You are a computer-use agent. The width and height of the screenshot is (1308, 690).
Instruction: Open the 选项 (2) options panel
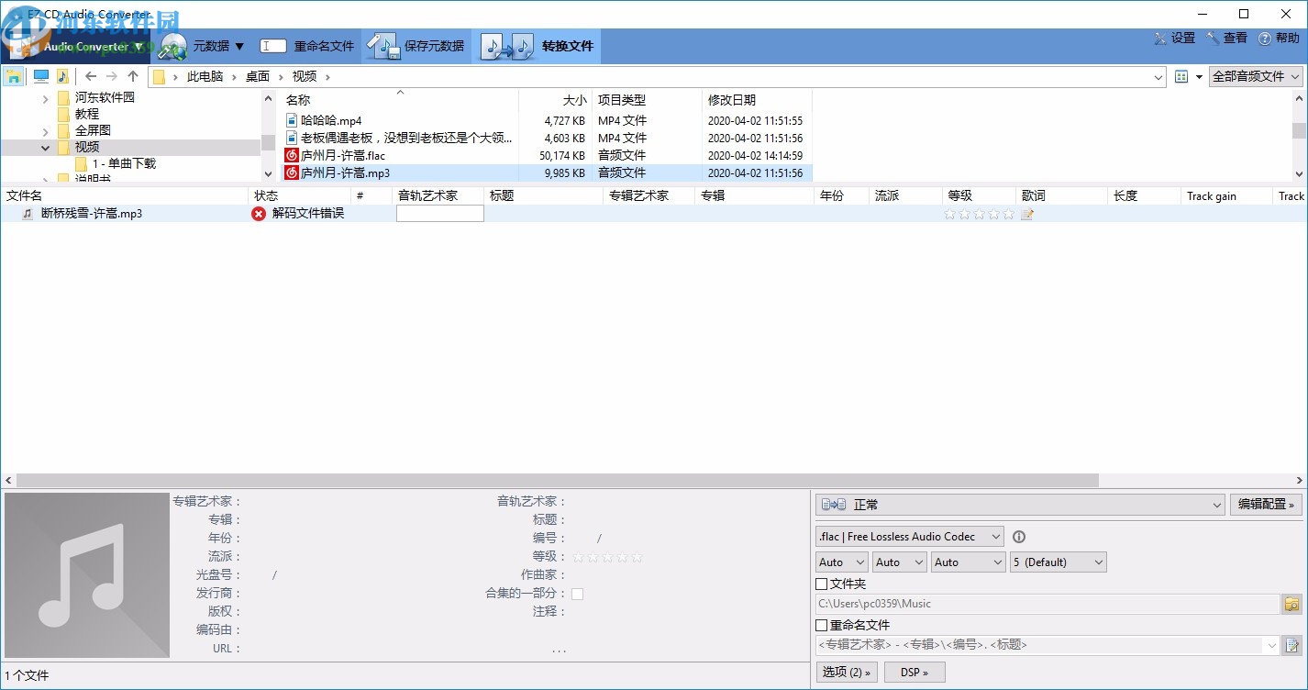pos(846,672)
